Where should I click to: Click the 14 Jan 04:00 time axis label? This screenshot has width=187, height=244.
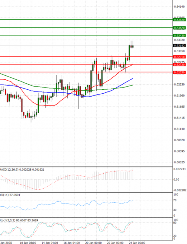point(50,243)
